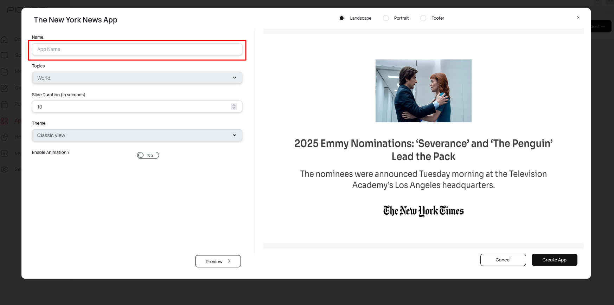Screen dimensions: 614x305
Task: Click the Screens monitor icon in sidebar
Action: pyautogui.click(x=4, y=55)
